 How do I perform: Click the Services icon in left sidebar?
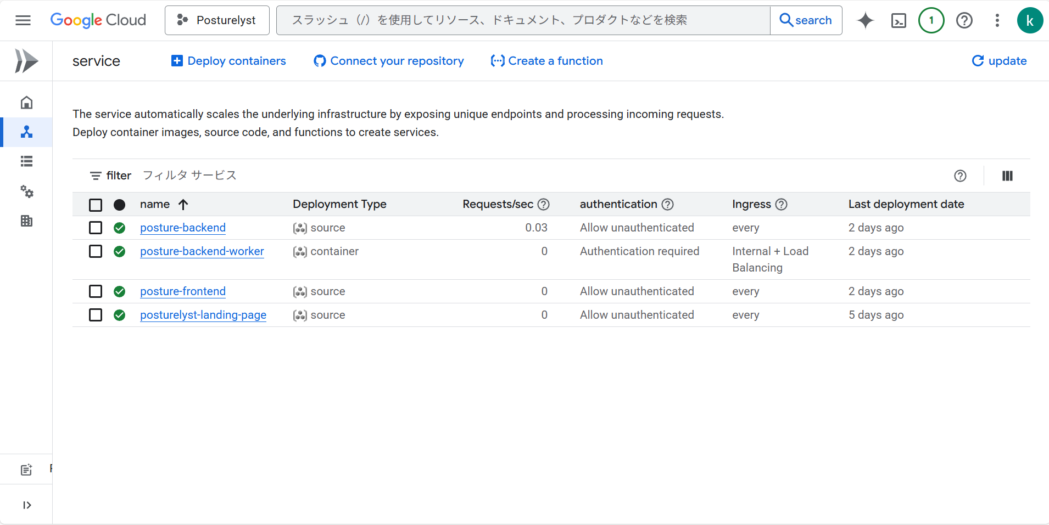tap(26, 132)
